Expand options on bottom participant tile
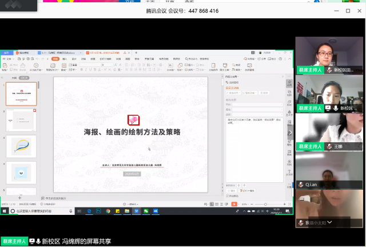 coord(329,222)
